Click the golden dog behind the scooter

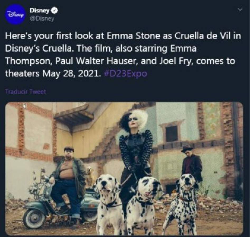(91, 176)
